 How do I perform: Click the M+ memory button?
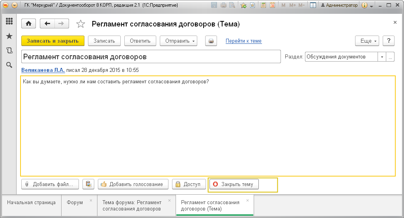pos(292,5)
